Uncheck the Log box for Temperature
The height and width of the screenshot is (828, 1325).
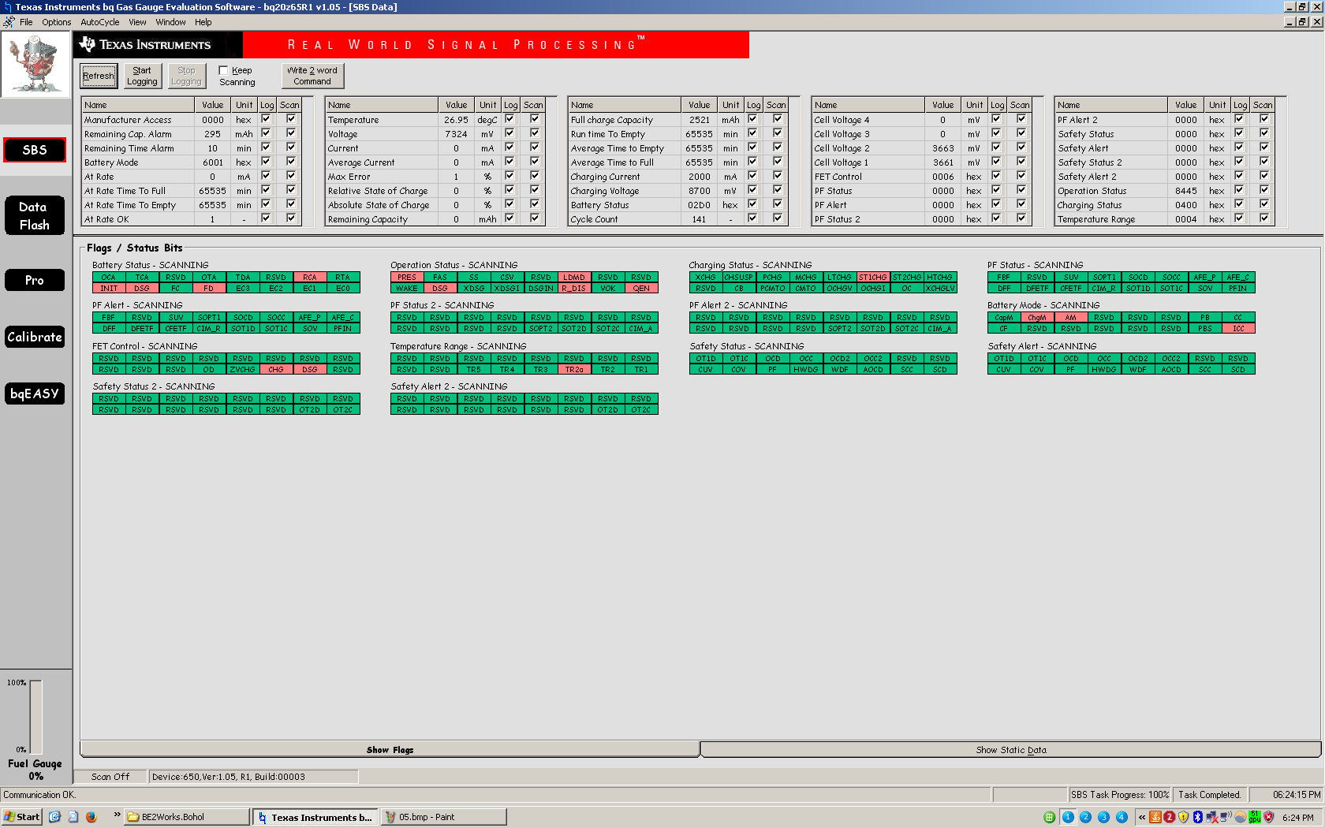(x=509, y=119)
